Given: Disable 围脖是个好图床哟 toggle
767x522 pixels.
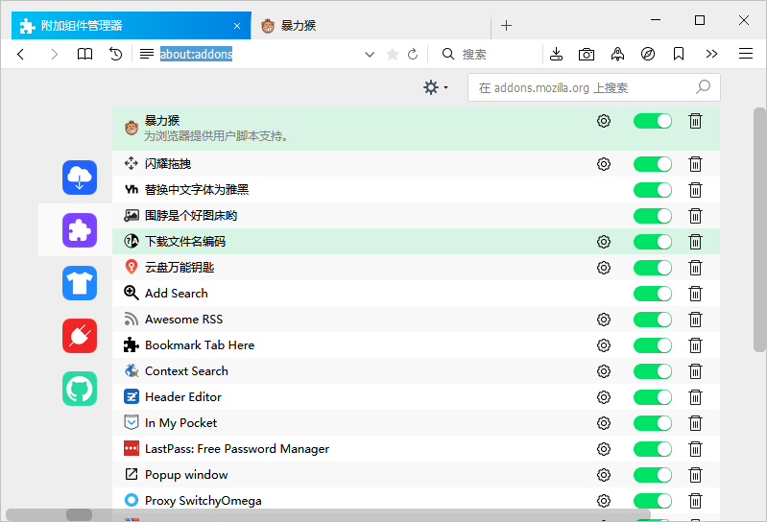Looking at the screenshot, I should (x=653, y=216).
